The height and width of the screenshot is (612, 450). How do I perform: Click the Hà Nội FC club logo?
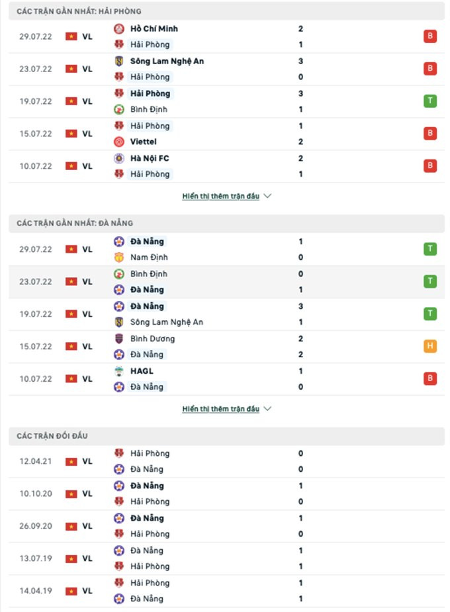119,159
